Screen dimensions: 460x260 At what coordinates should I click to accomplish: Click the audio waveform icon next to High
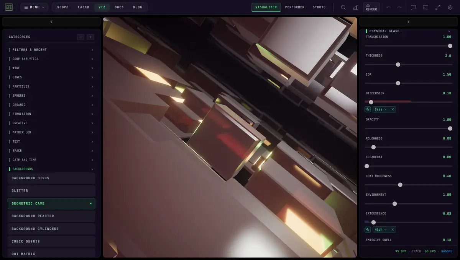[x=368, y=230]
